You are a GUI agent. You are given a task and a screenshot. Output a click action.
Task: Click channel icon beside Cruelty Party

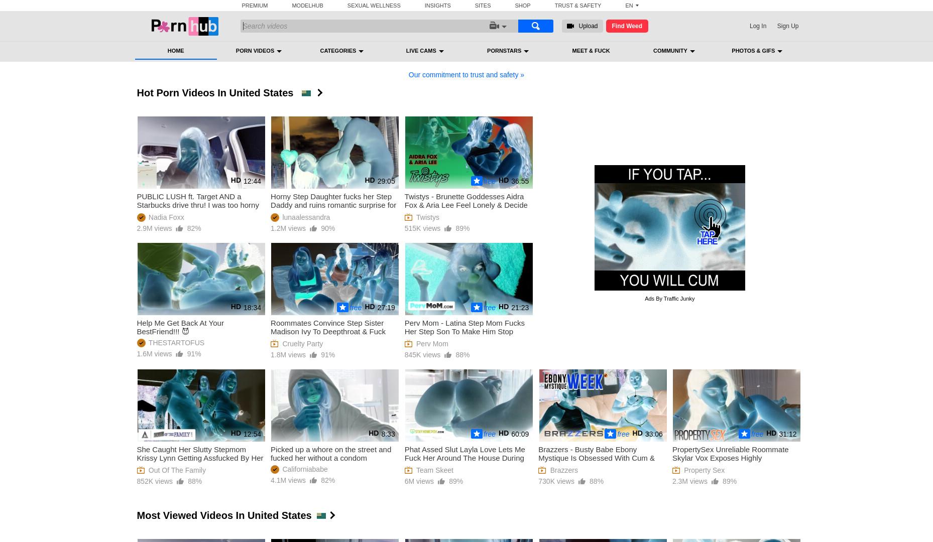pos(274,344)
